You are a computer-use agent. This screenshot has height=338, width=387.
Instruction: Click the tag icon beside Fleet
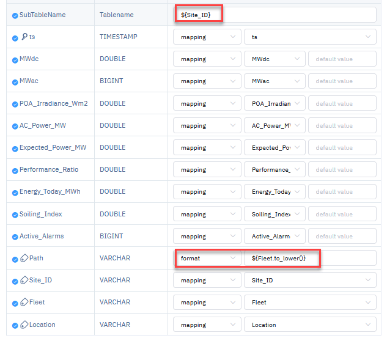(24, 303)
